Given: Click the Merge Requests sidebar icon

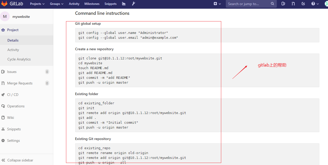Looking at the screenshot, I should point(3,83).
